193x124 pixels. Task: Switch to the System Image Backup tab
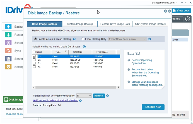[80, 24]
